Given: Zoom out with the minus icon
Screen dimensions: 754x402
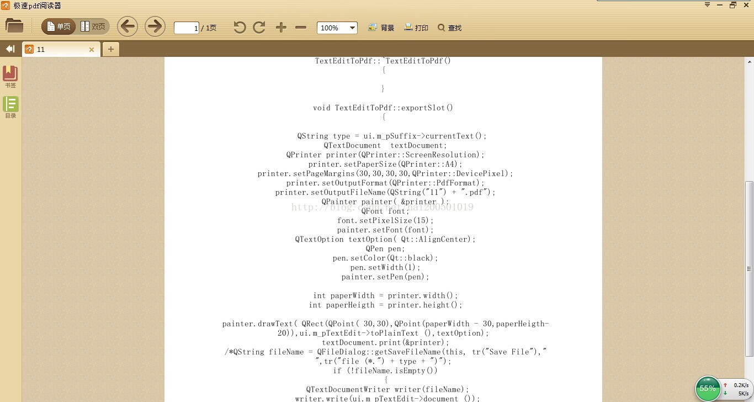Looking at the screenshot, I should click(x=301, y=28).
